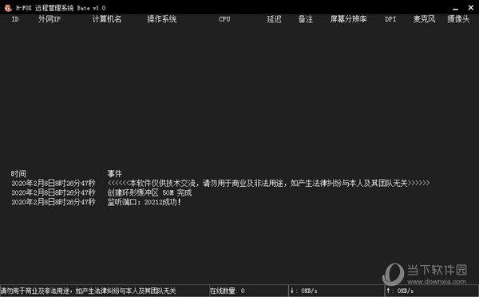The width and height of the screenshot is (479, 297).
Task: Sort by the 延迟 column header
Action: tap(274, 19)
